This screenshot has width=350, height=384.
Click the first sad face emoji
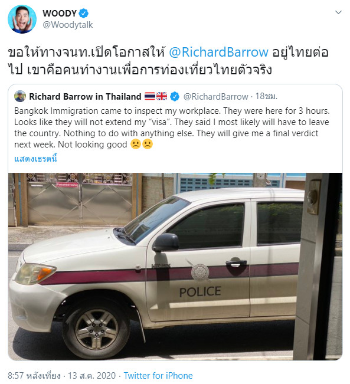136,144
